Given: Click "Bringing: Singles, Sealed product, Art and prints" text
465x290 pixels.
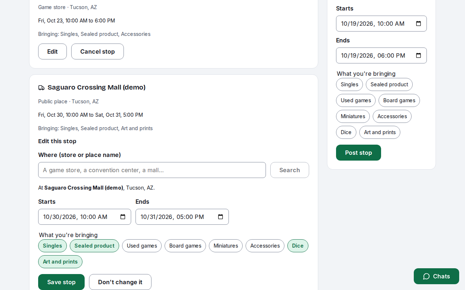Looking at the screenshot, I should tap(96, 128).
